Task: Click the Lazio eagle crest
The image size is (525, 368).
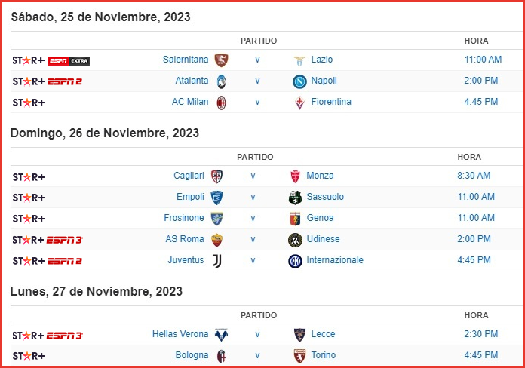Action: pyautogui.click(x=299, y=60)
